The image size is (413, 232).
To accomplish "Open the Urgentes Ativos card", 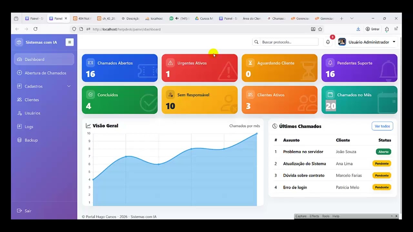I will tap(200, 68).
